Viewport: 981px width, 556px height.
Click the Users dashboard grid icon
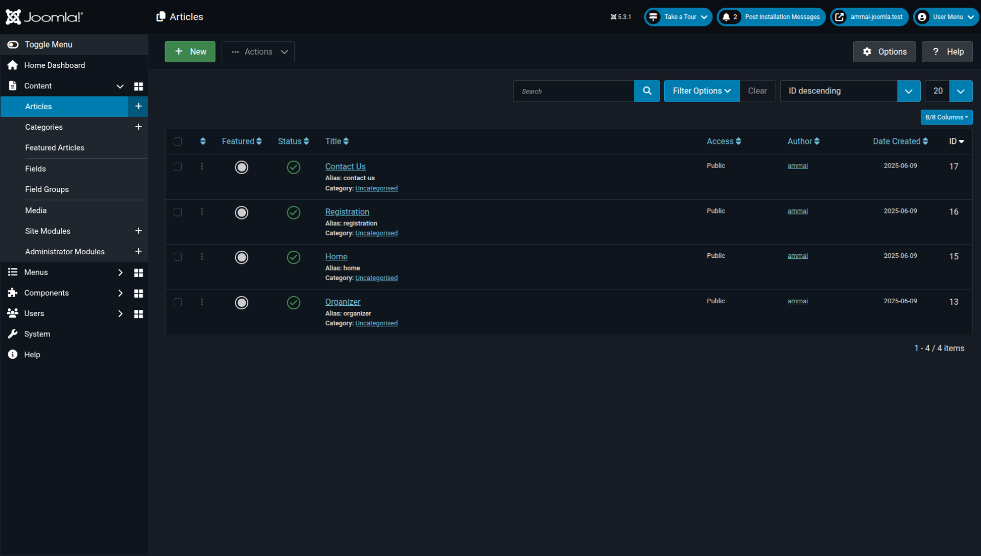[x=138, y=313]
